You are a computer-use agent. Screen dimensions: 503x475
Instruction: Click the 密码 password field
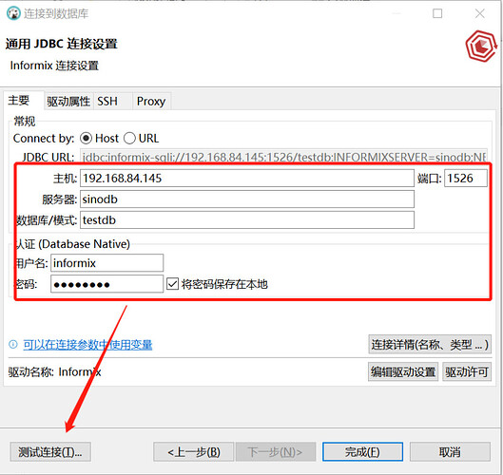[106, 284]
